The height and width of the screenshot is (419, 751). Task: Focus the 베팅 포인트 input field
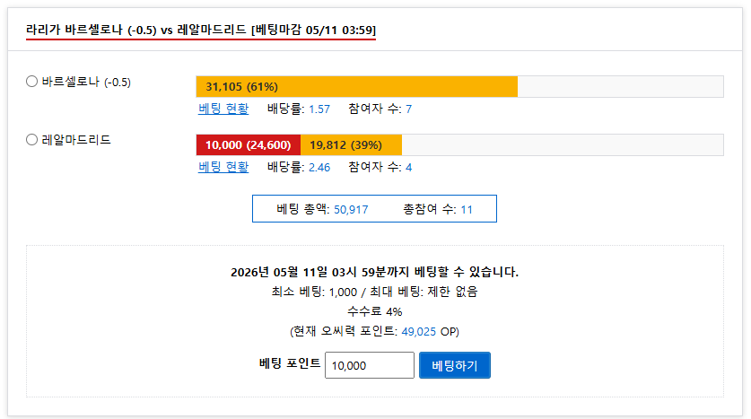click(370, 365)
